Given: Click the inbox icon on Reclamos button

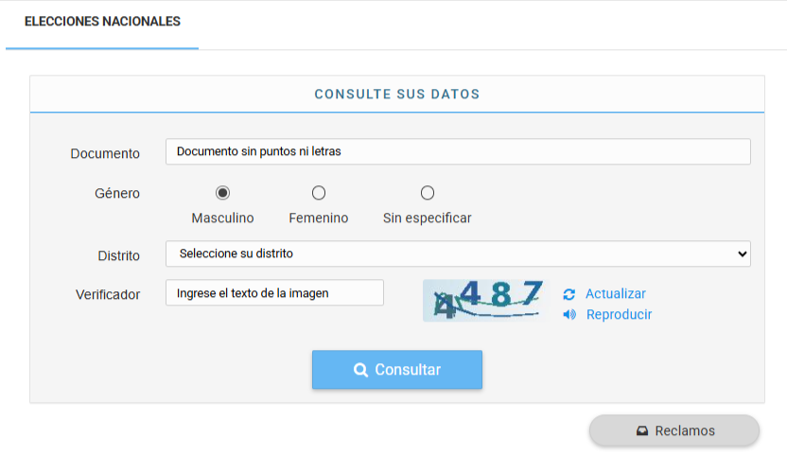Looking at the screenshot, I should (642, 430).
